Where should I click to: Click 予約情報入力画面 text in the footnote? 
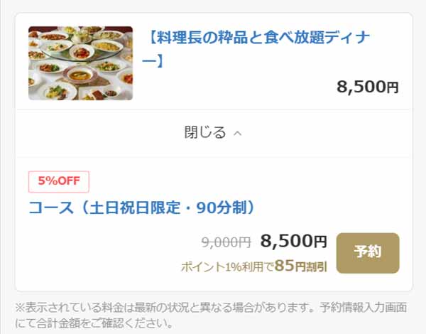363,308
